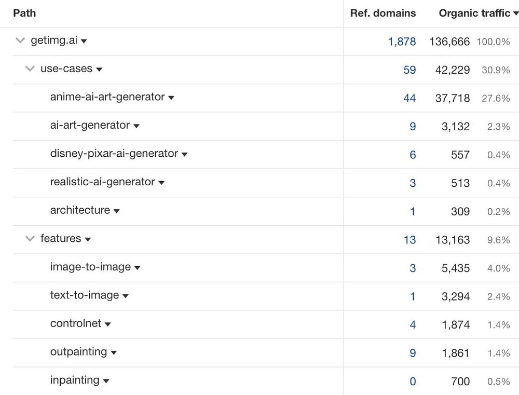The height and width of the screenshot is (395, 519).
Task: Open disney-pixar-ai-generator dropdown arrow
Action: point(184,154)
